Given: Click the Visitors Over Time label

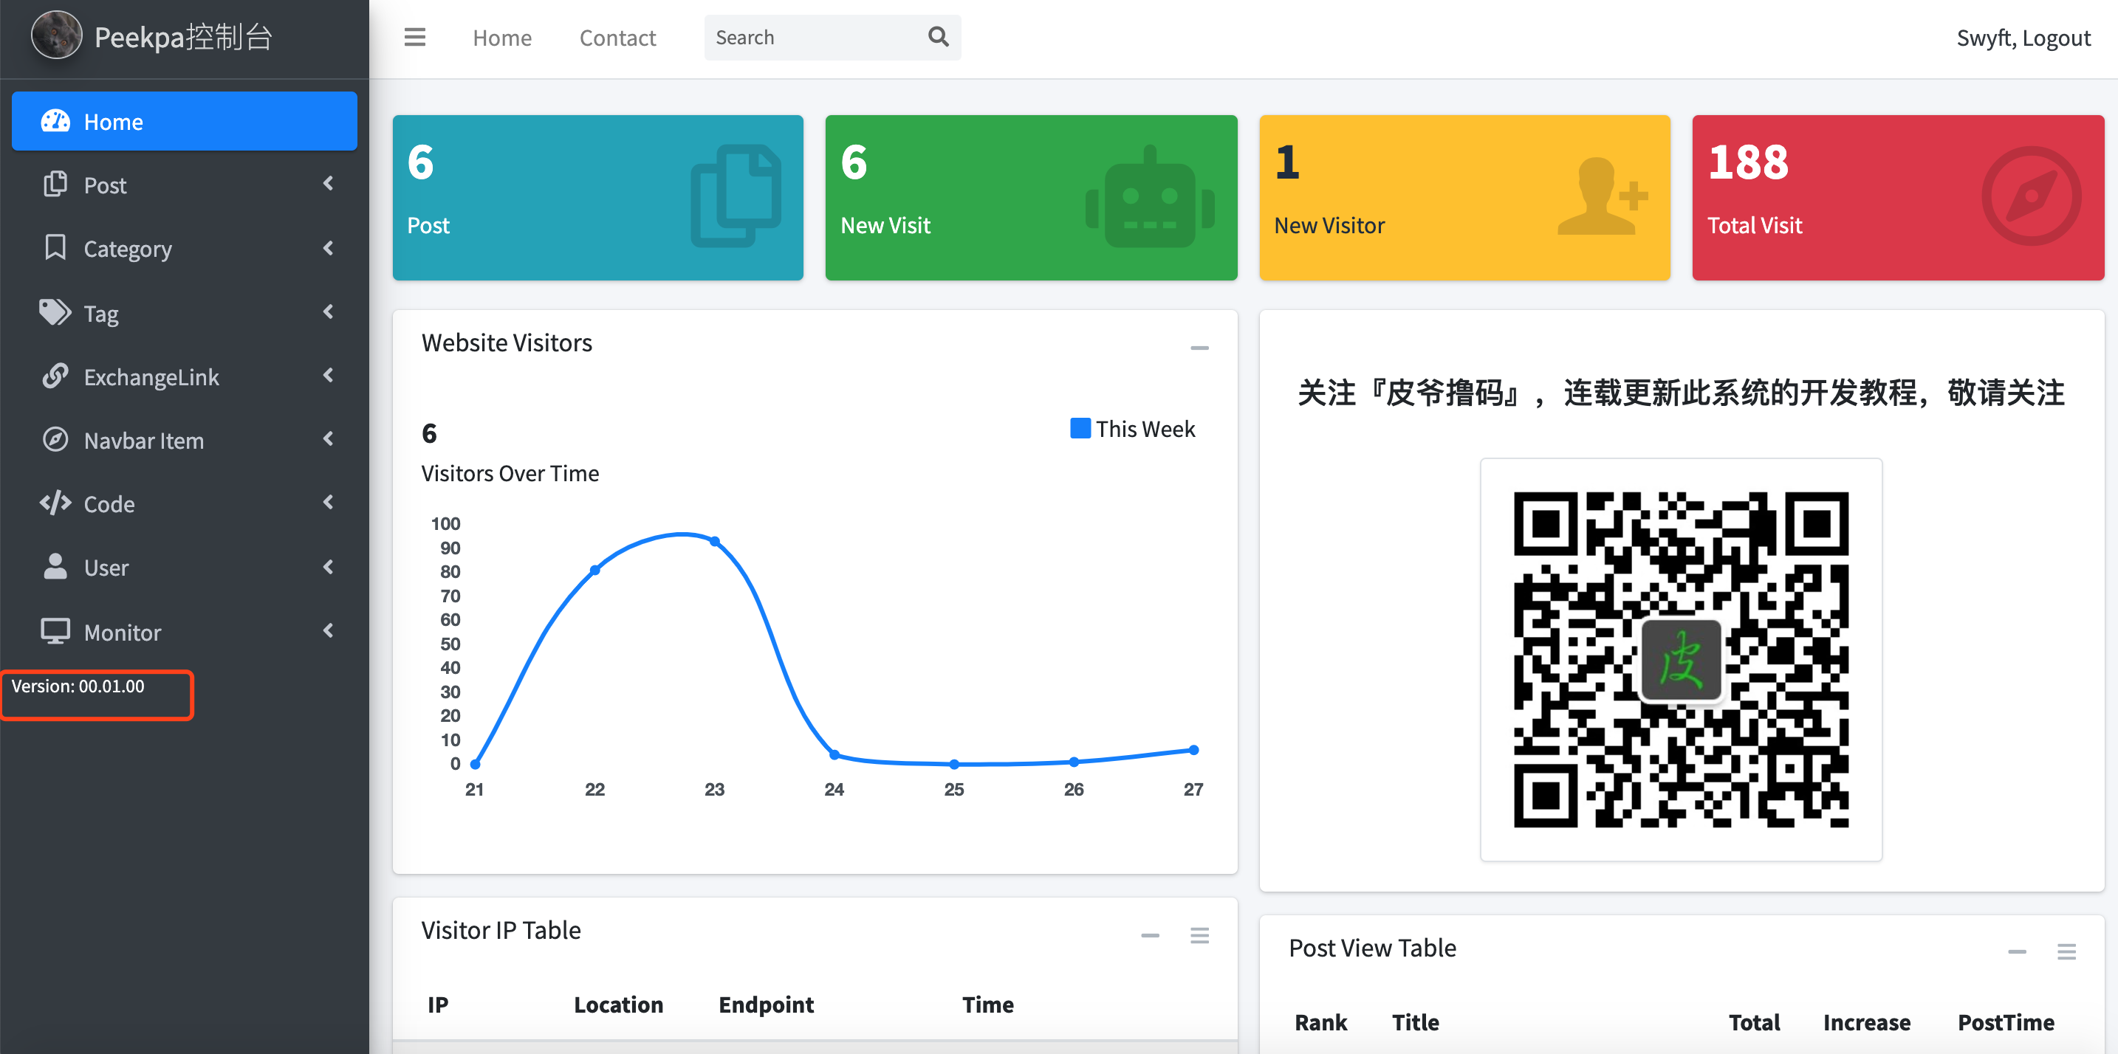Looking at the screenshot, I should 510,473.
